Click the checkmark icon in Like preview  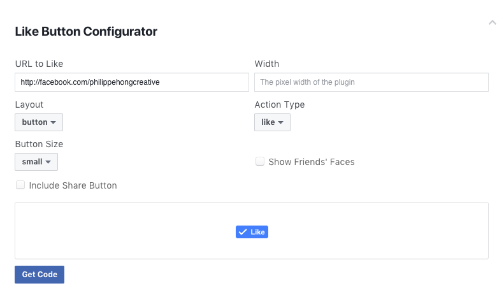[243, 232]
